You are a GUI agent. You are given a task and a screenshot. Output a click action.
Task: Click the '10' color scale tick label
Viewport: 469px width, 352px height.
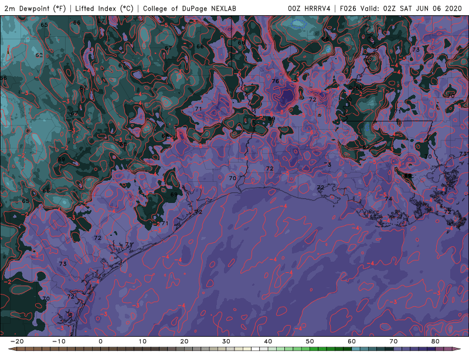pyautogui.click(x=142, y=341)
